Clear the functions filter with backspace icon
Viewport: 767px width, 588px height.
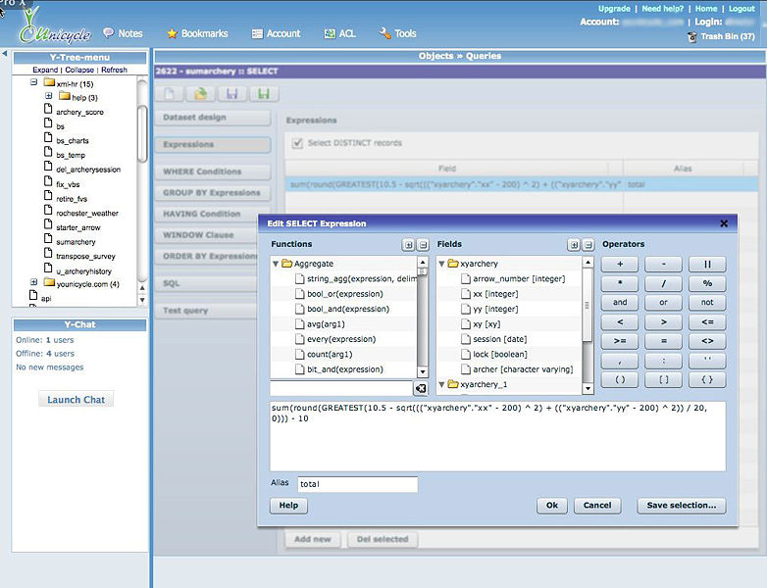(x=420, y=389)
